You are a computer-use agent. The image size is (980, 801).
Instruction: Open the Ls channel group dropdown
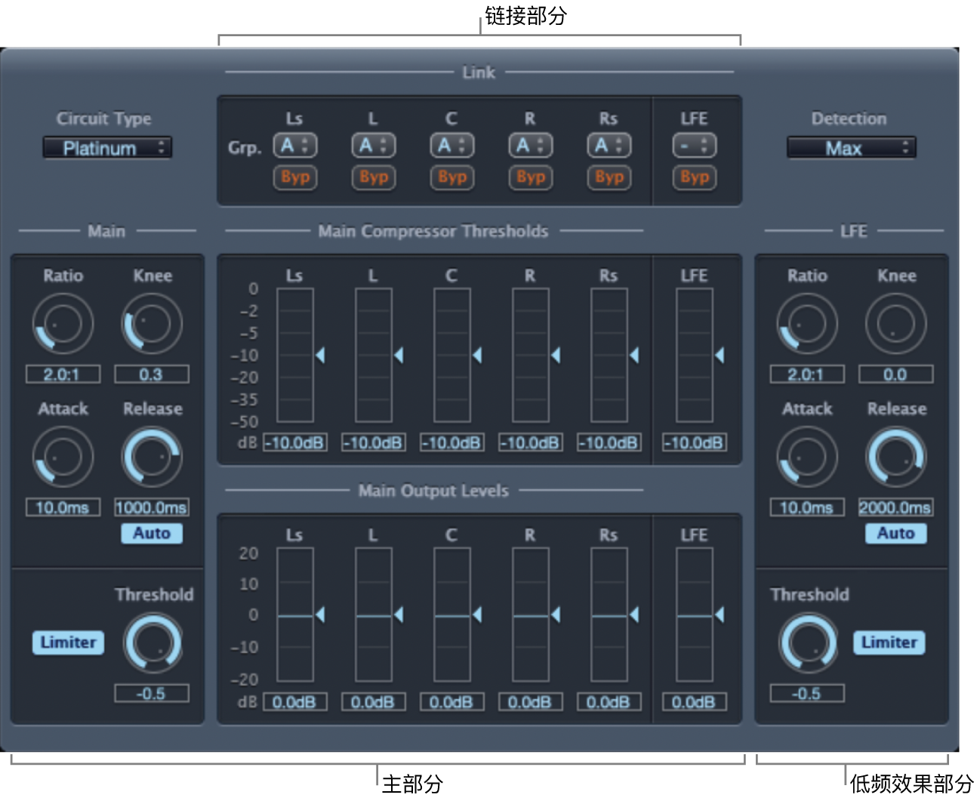[295, 146]
